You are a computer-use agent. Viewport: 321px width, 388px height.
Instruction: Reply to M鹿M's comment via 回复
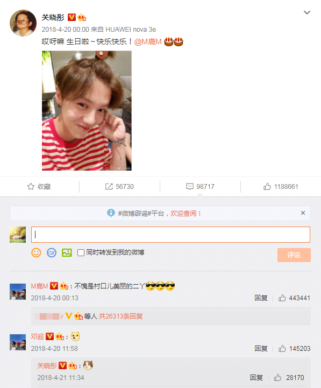click(261, 298)
